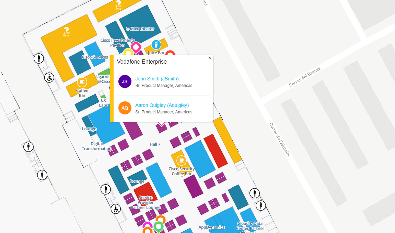This screenshot has height=233, width=395.
Task: Select the green map pin at bottom
Action: pos(159,227)
